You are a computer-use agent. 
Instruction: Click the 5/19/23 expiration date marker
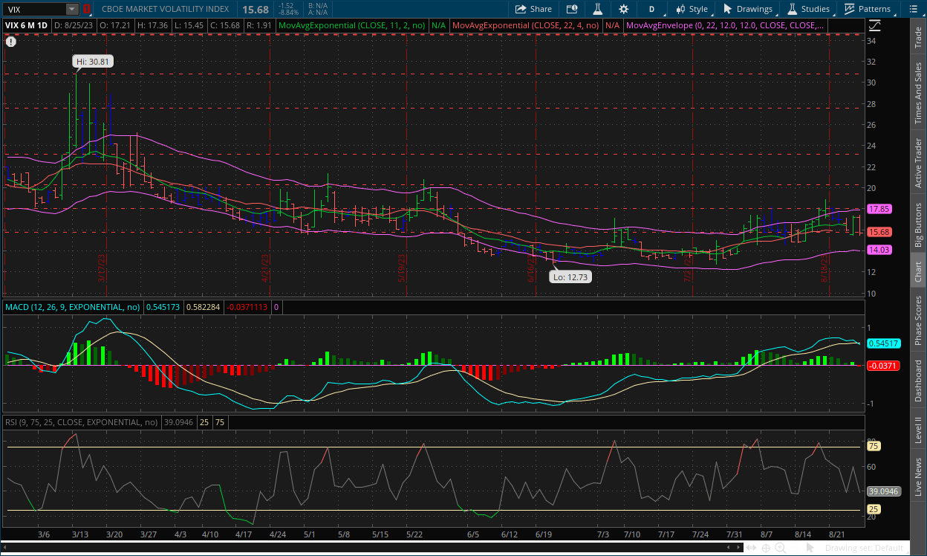pos(401,268)
